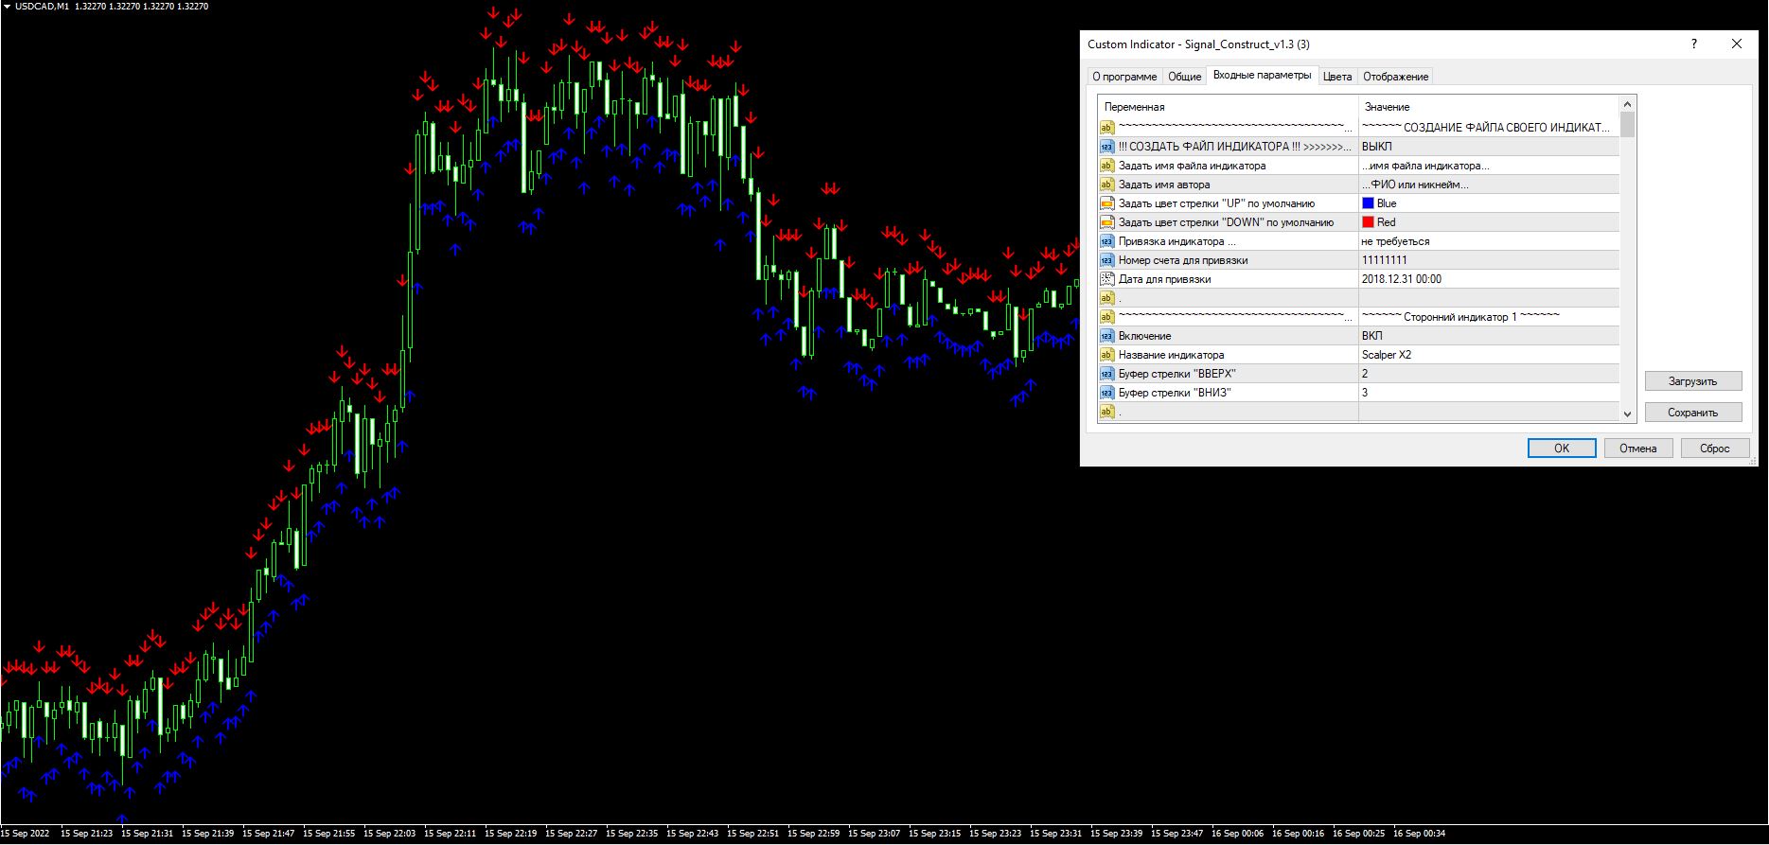Image resolution: width=1769 pixels, height=845 pixels.
Task: Switch to the Общие tab
Action: (1184, 77)
